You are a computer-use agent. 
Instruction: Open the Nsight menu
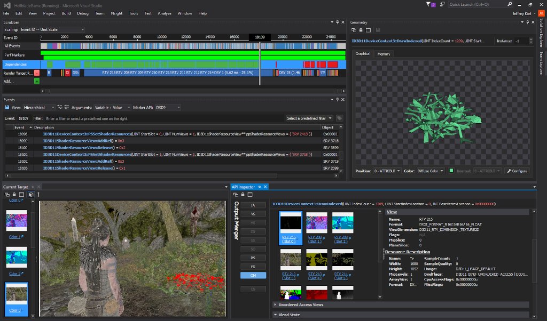116,13
